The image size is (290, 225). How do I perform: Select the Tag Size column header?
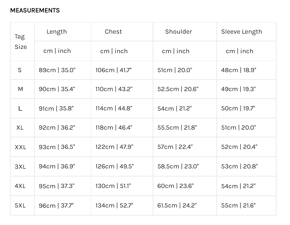[21, 42]
